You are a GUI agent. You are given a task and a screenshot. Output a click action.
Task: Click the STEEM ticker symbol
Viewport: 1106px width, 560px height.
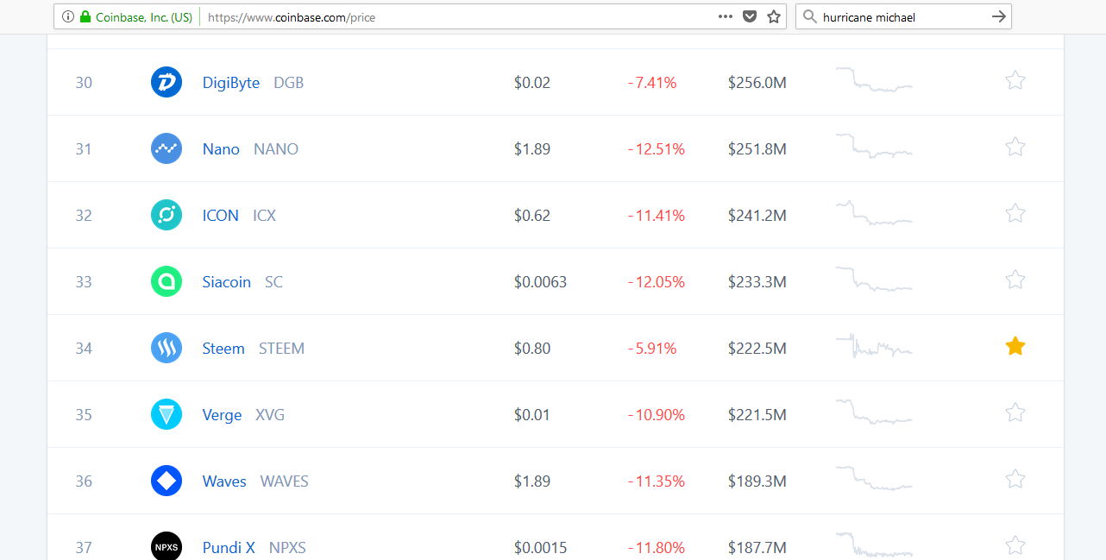(281, 349)
